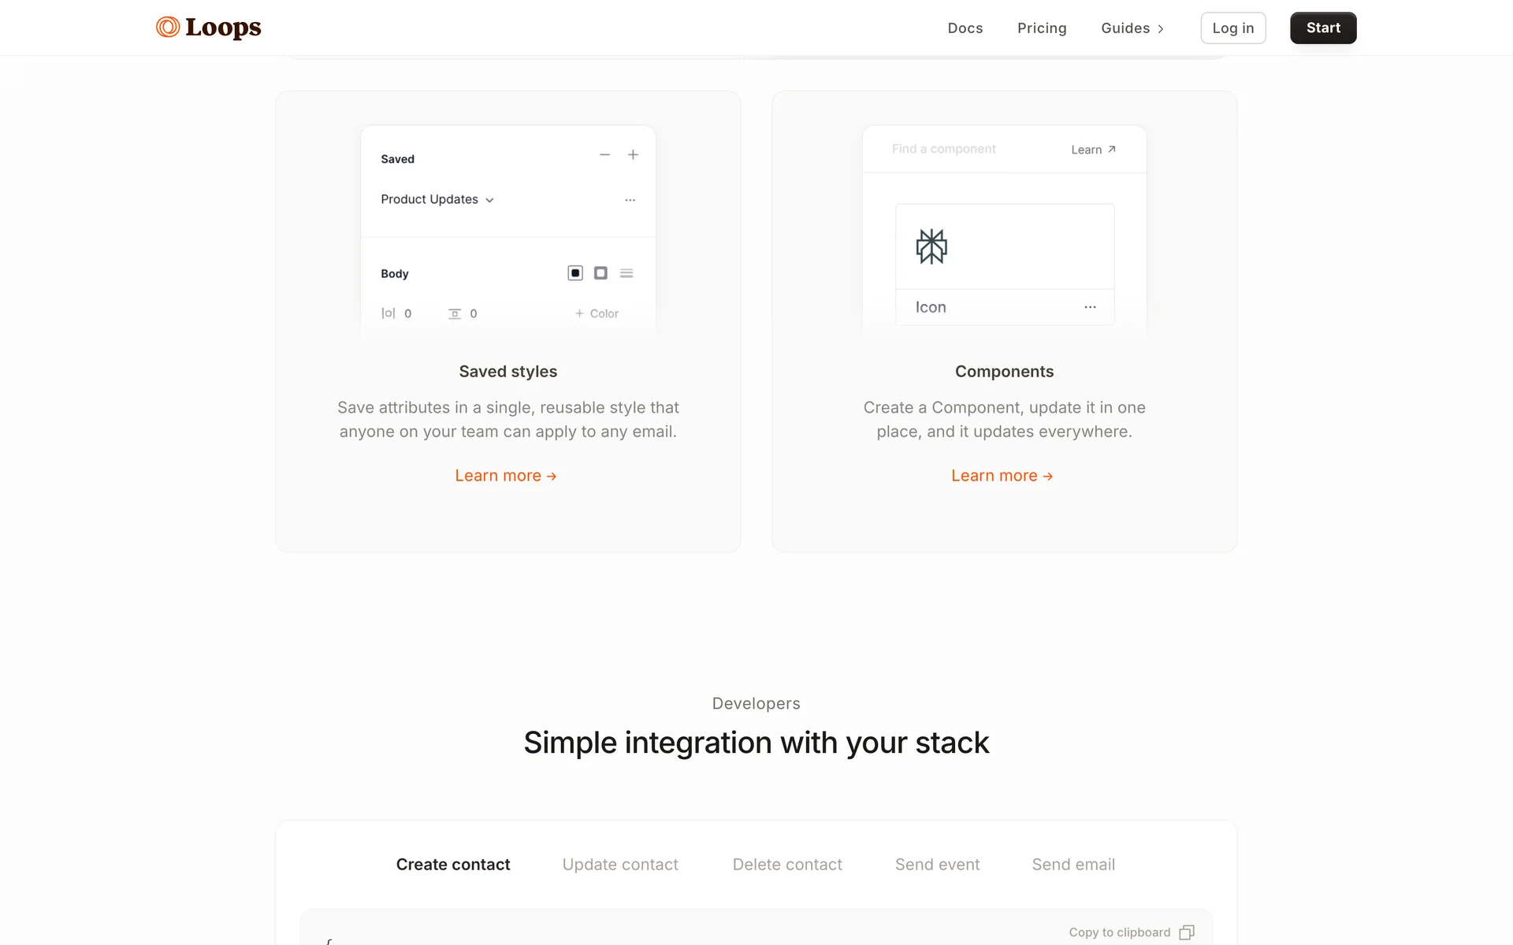Image resolution: width=1513 pixels, height=945 pixels.
Task: Open the three-dot menu beside Product Updates
Action: pyautogui.click(x=630, y=200)
